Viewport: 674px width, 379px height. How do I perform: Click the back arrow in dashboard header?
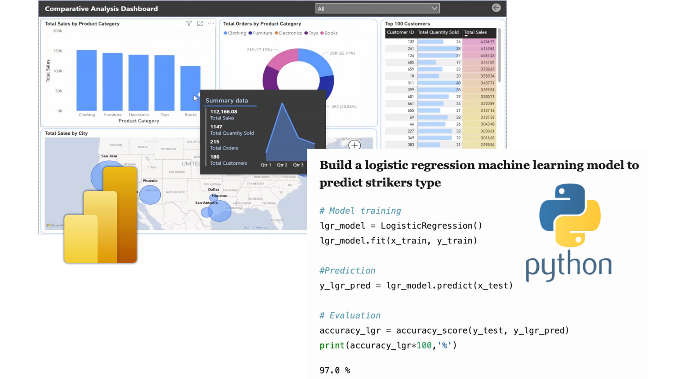click(x=496, y=8)
